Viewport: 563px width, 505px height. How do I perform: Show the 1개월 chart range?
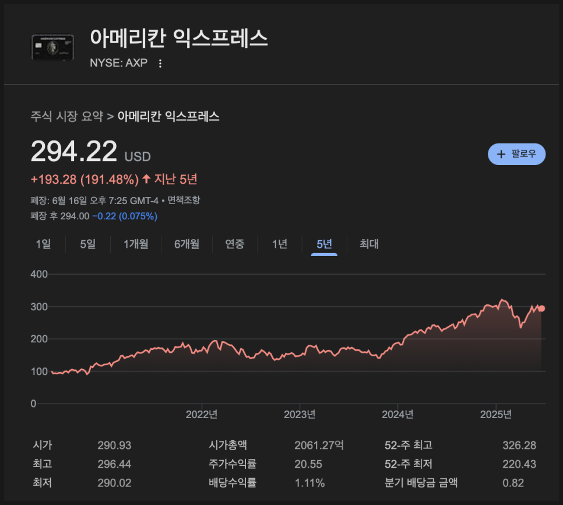click(136, 244)
